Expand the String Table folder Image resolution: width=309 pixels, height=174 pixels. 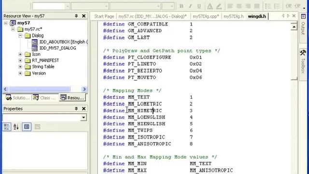click(20, 67)
